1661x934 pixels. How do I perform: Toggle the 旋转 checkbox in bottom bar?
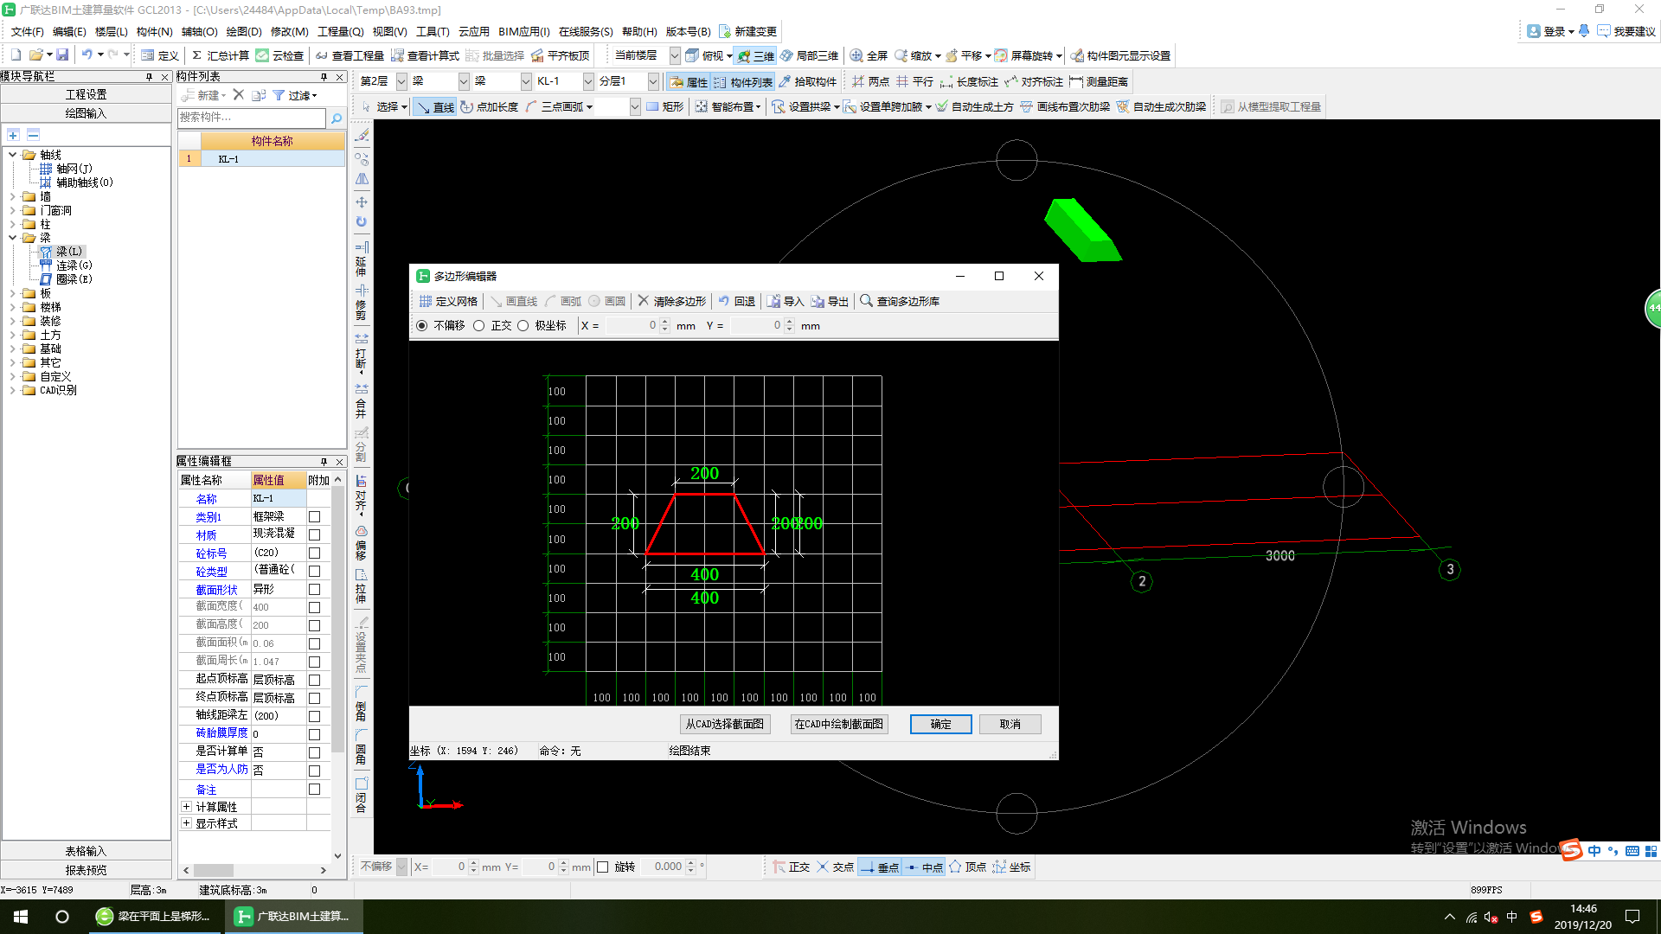(603, 867)
